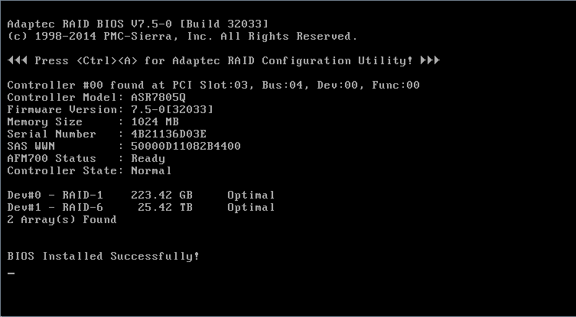This screenshot has width=576, height=317.
Task: Click the Controller State value Normal
Action: coord(151,170)
